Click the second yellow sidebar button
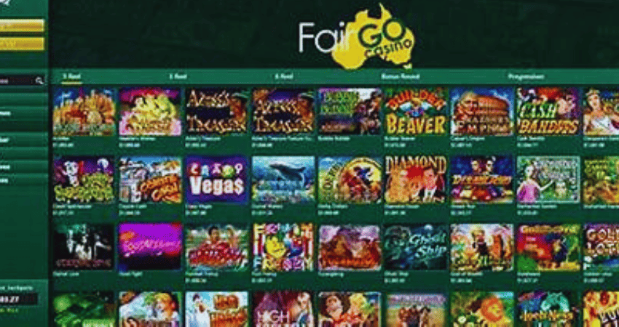The image size is (619, 327). click(22, 44)
